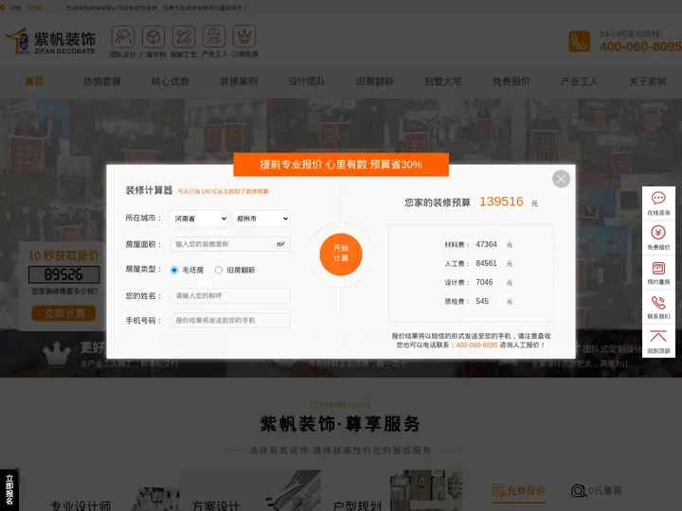The width and height of the screenshot is (682, 511).
Task: Click the 139516 budget amount
Action: 501,202
